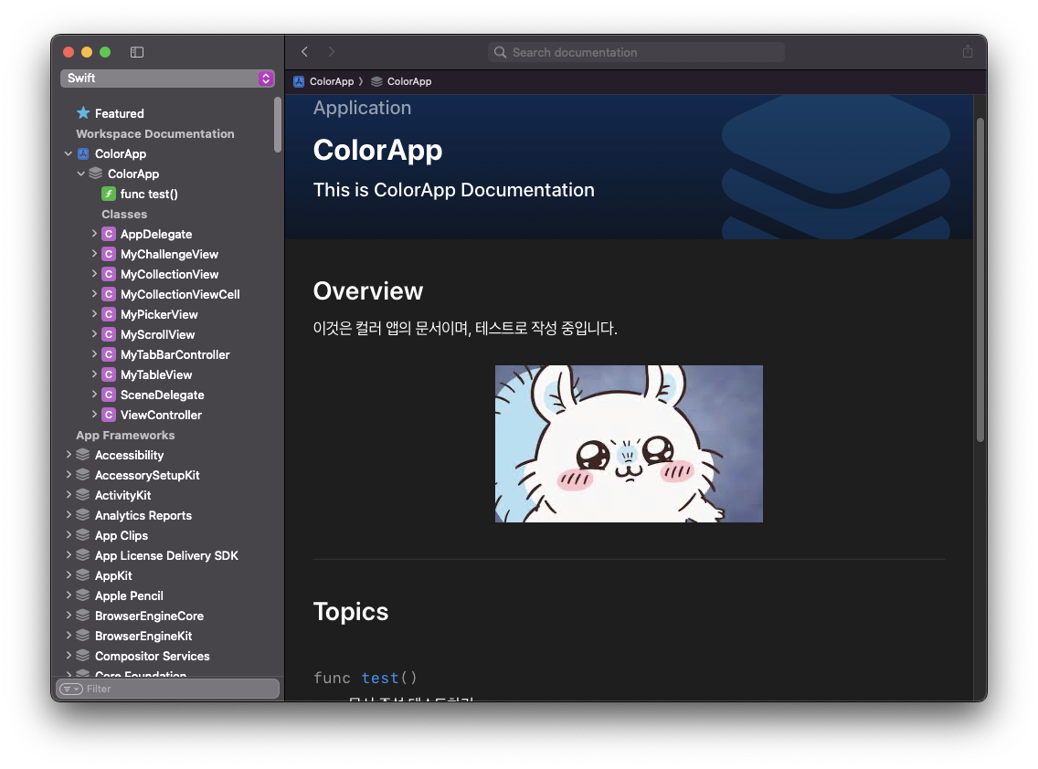Click the BrowserEngineKit framework stack icon
The image size is (1038, 769).
(83, 636)
